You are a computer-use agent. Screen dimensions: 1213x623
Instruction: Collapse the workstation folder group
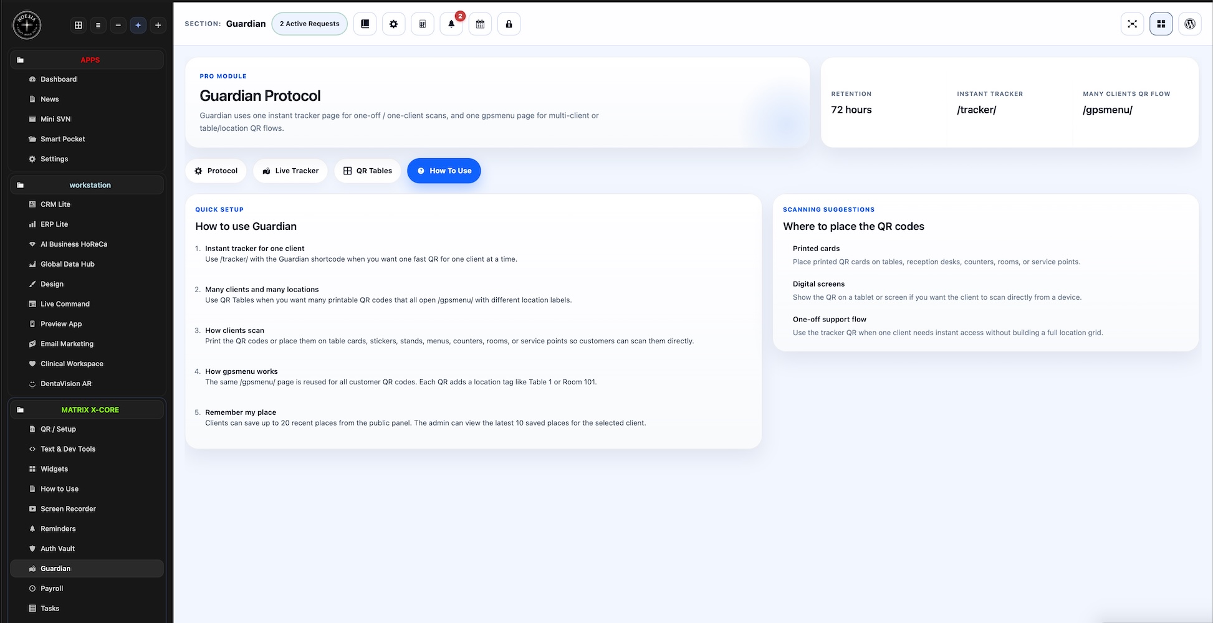tap(87, 185)
